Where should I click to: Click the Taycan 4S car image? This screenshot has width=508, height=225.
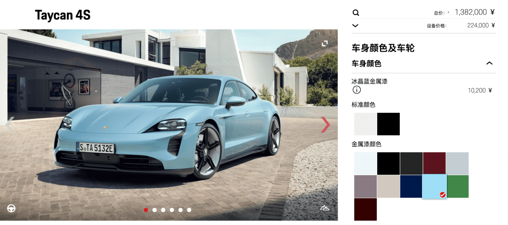point(169,125)
